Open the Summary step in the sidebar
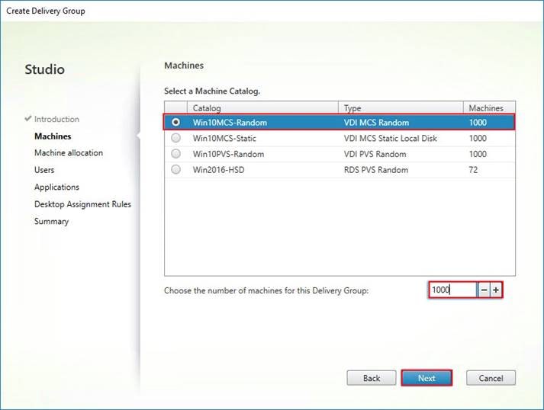 pos(51,222)
